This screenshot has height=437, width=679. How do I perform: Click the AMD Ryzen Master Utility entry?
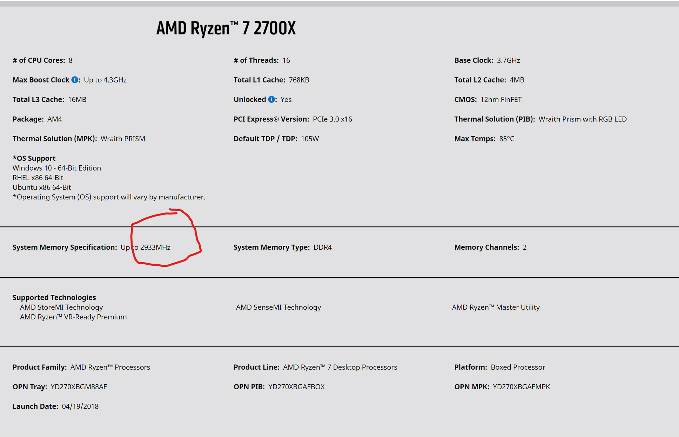click(x=496, y=307)
